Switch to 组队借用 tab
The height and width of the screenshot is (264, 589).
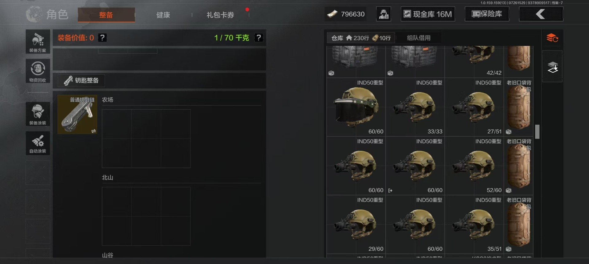click(x=419, y=38)
